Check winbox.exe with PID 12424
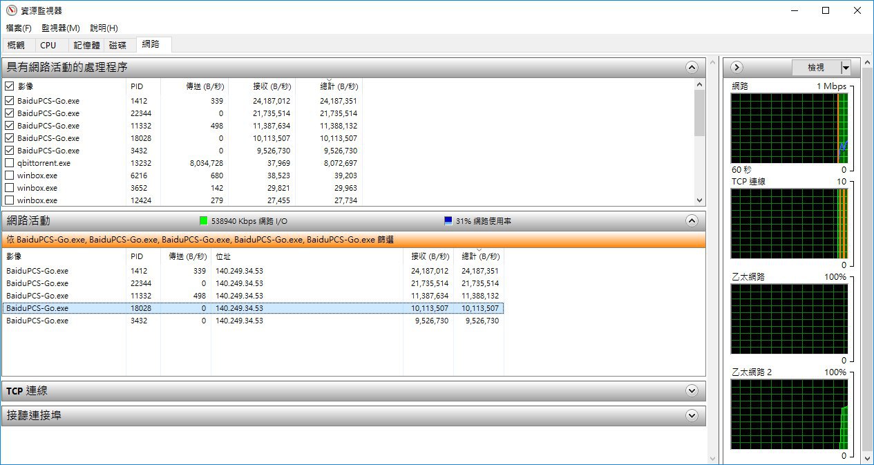The height and width of the screenshot is (465, 874). 10,200
